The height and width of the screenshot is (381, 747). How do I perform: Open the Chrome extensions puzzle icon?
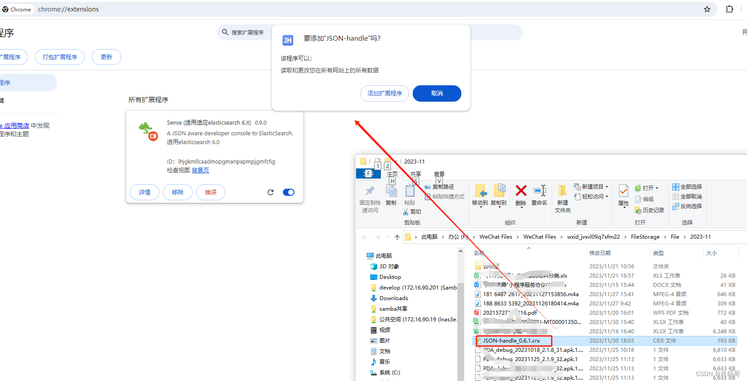729,9
